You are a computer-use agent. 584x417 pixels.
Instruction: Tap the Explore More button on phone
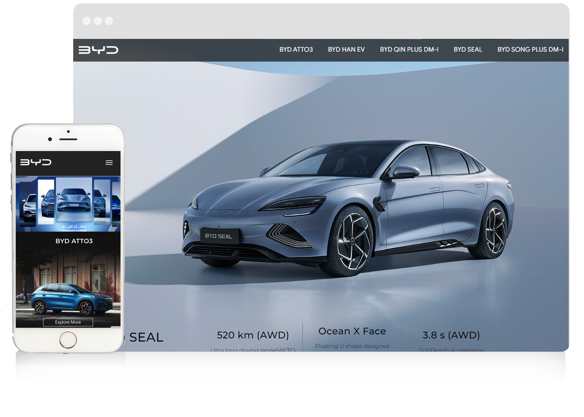[68, 322]
